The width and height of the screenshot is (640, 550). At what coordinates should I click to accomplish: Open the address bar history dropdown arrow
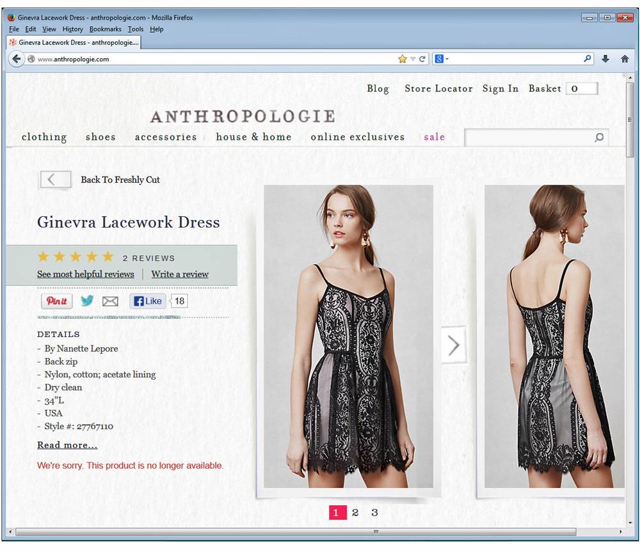(x=413, y=59)
